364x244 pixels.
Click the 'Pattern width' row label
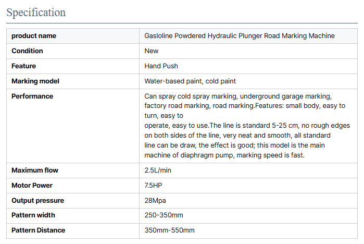pyautogui.click(x=33, y=215)
